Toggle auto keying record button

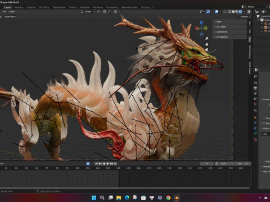tap(88, 164)
